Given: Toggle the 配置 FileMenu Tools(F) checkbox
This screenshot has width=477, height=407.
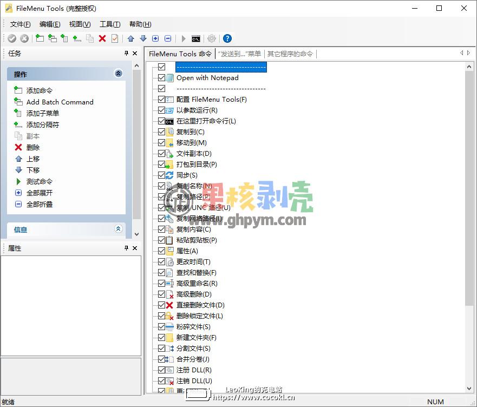Looking at the screenshot, I should [161, 99].
